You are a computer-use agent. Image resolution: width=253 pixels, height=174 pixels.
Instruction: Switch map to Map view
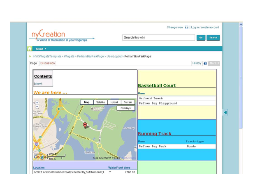[87, 102]
